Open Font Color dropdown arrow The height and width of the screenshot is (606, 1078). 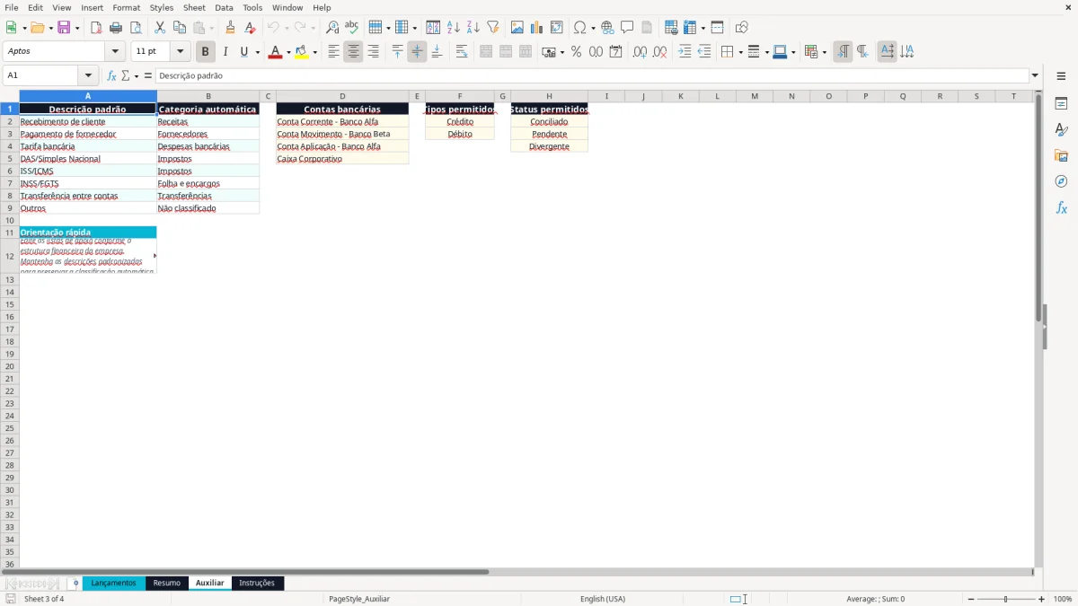288,52
